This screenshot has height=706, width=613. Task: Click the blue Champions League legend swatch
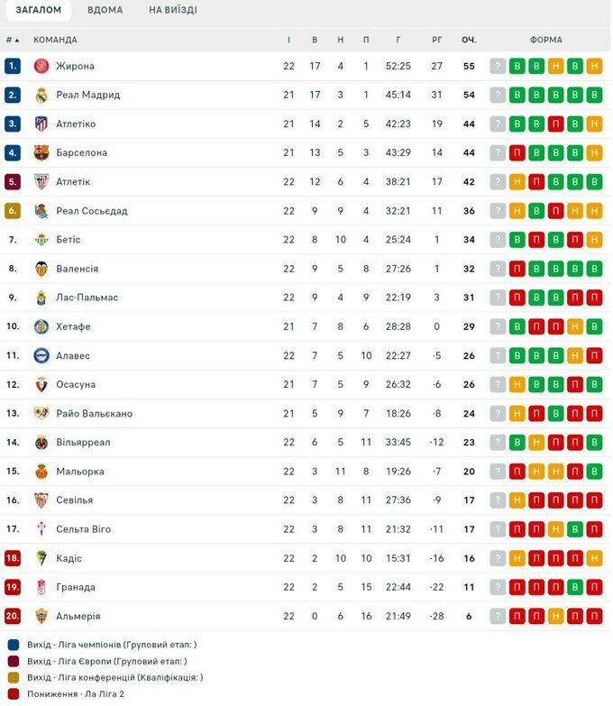[14, 646]
